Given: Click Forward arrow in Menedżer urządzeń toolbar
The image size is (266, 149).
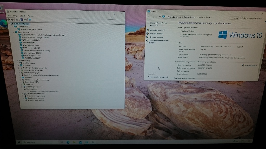Looking at the screenshot, I should [x=12, y=20].
